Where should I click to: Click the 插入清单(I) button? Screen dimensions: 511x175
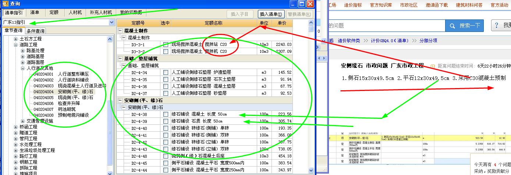click(272, 14)
